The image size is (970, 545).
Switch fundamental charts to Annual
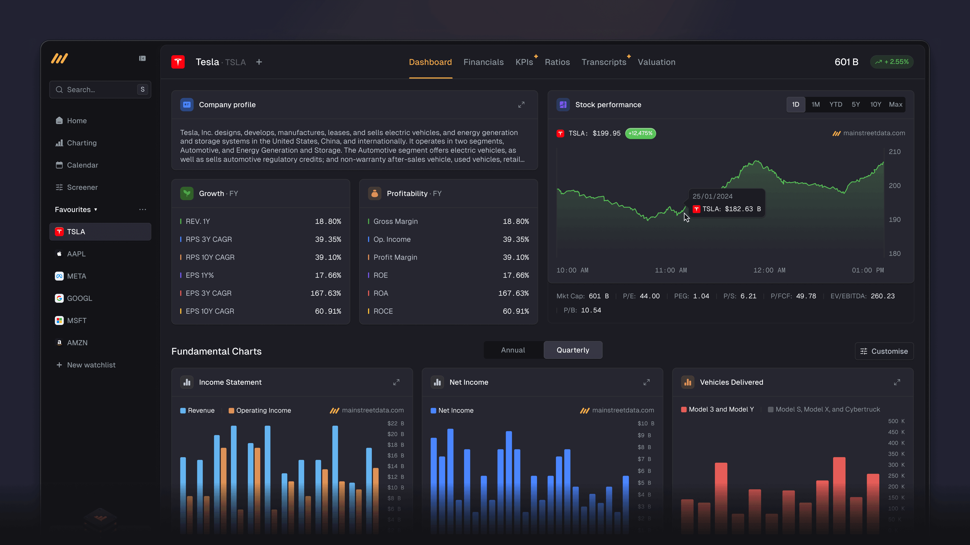(513, 350)
